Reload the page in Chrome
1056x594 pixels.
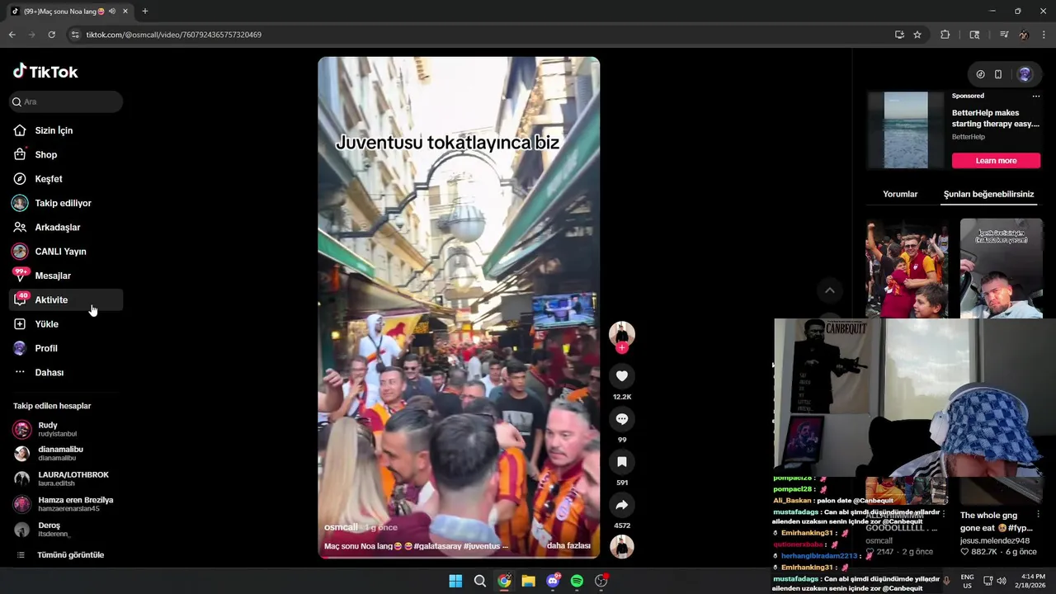(x=51, y=35)
